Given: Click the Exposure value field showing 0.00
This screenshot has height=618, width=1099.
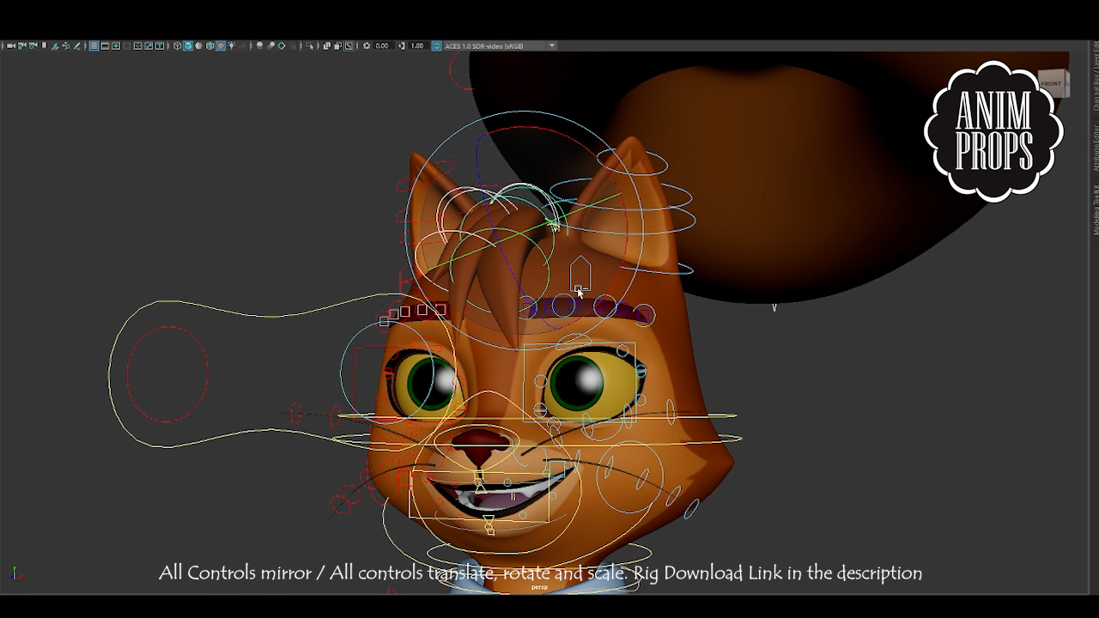Looking at the screenshot, I should [382, 45].
